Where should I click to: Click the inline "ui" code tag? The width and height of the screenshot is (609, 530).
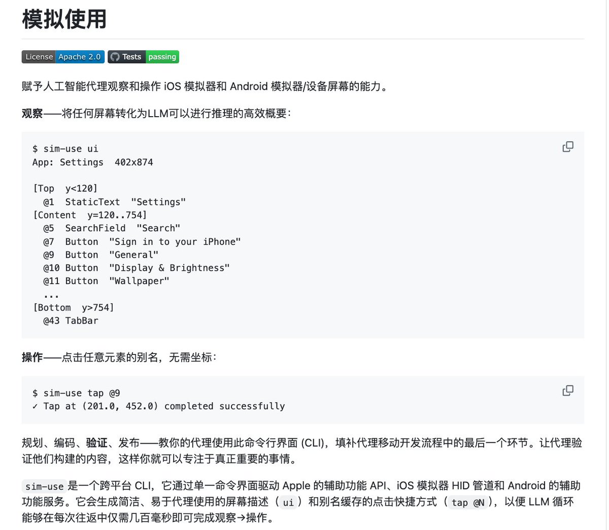pos(288,502)
